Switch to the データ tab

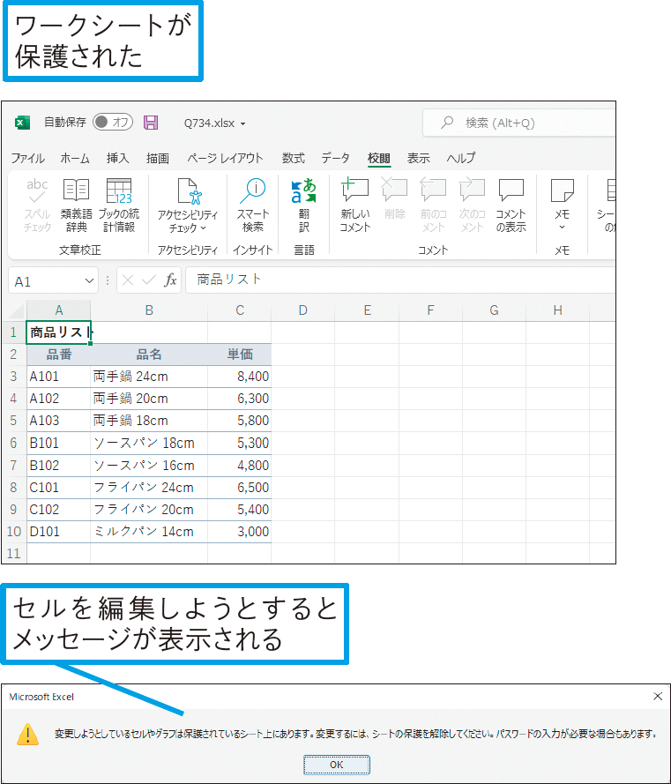pos(335,159)
